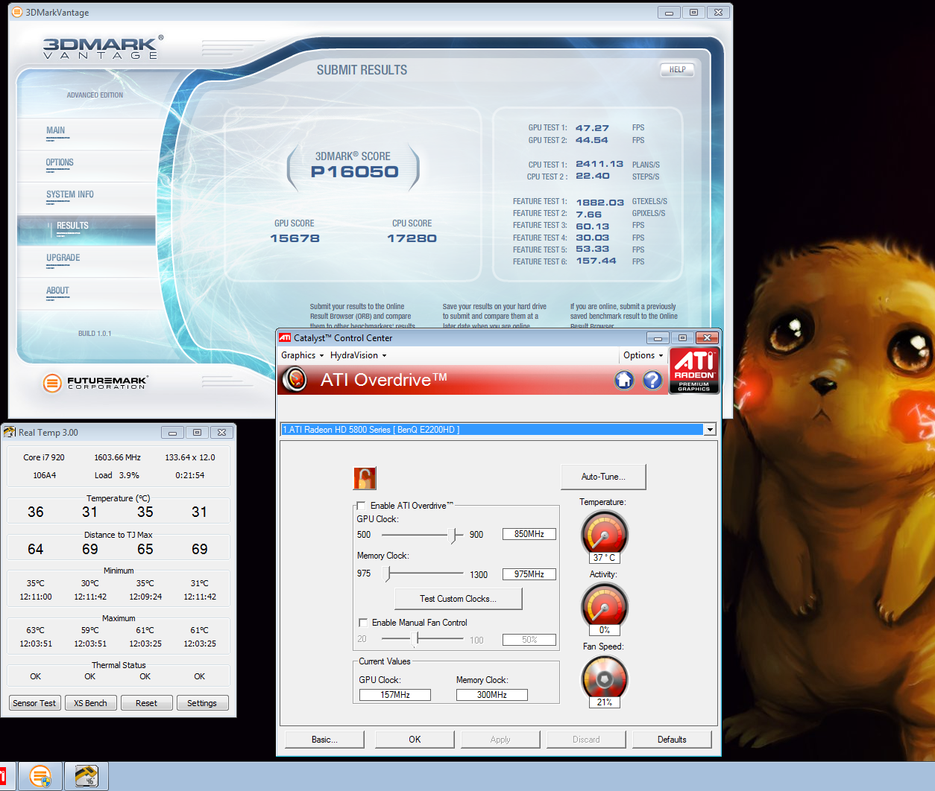Select ABOUT in 3DMark sidebar
Image resolution: width=935 pixels, height=791 pixels.
[x=86, y=293]
